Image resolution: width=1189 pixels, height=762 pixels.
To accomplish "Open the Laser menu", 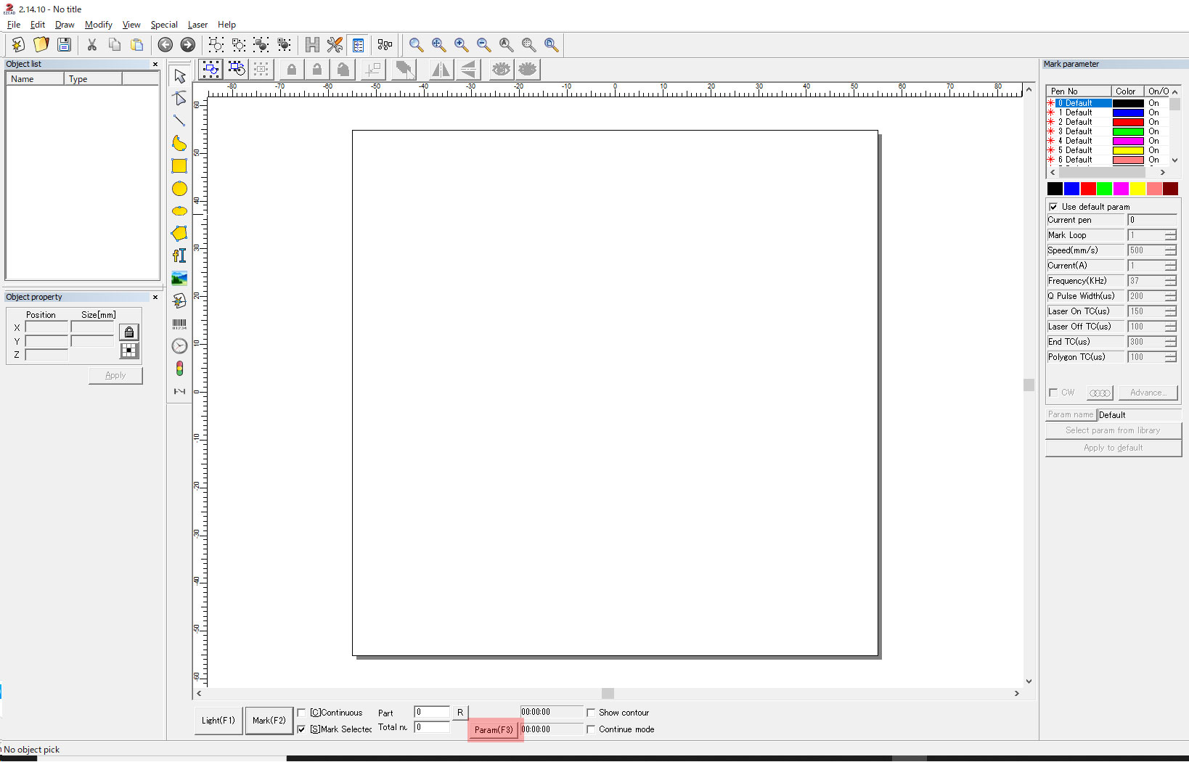I will point(197,25).
